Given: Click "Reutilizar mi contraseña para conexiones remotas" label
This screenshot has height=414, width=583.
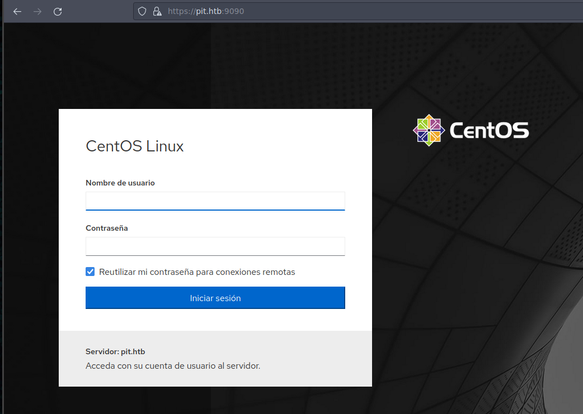Looking at the screenshot, I should (197, 272).
